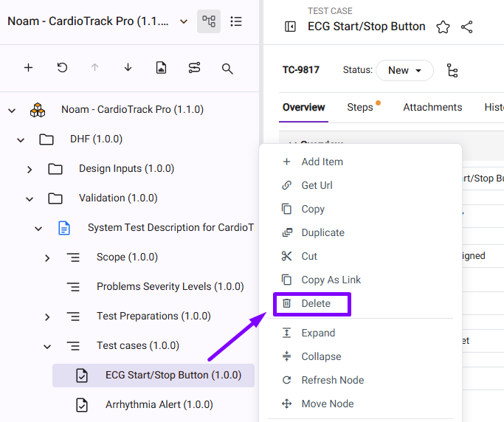
Task: Select Arrhythmia Alert (1.0.0) tree item
Action: coord(159,404)
